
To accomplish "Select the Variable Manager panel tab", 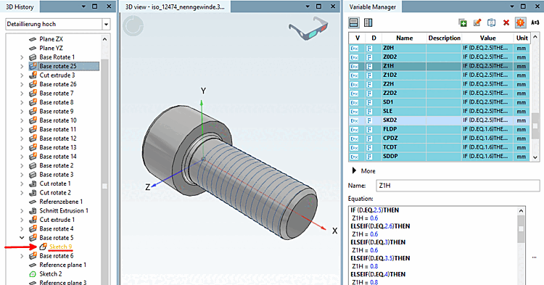I will [373, 7].
